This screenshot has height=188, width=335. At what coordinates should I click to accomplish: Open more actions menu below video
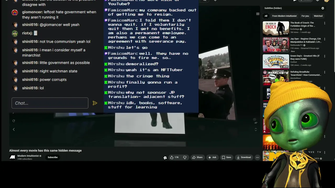[258, 157]
